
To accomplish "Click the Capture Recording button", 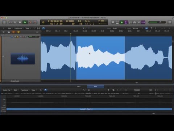I will (35, 23).
